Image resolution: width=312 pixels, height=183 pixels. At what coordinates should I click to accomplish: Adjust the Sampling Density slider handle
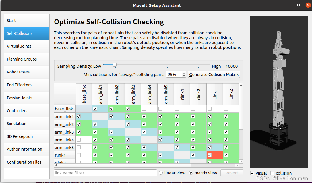pyautogui.click(x=115, y=65)
